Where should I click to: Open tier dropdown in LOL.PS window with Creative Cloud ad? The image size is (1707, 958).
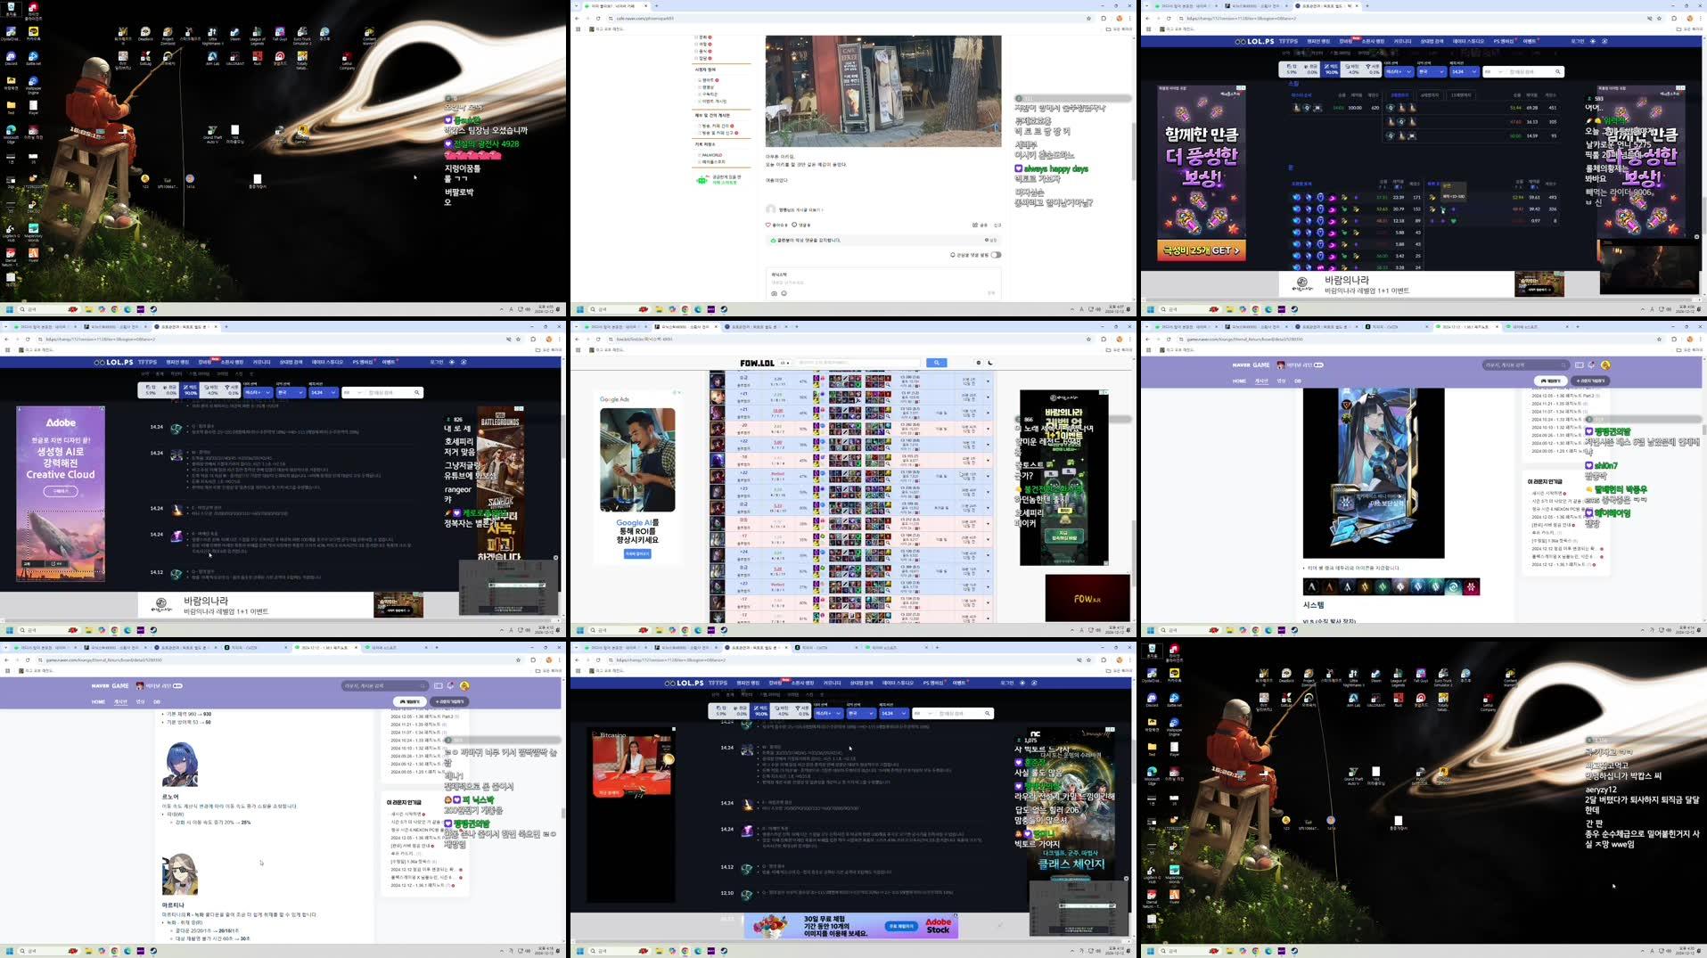pyautogui.click(x=257, y=392)
